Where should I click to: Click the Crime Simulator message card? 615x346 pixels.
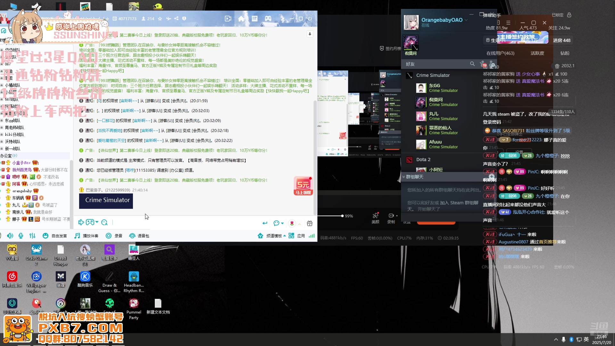(x=106, y=201)
